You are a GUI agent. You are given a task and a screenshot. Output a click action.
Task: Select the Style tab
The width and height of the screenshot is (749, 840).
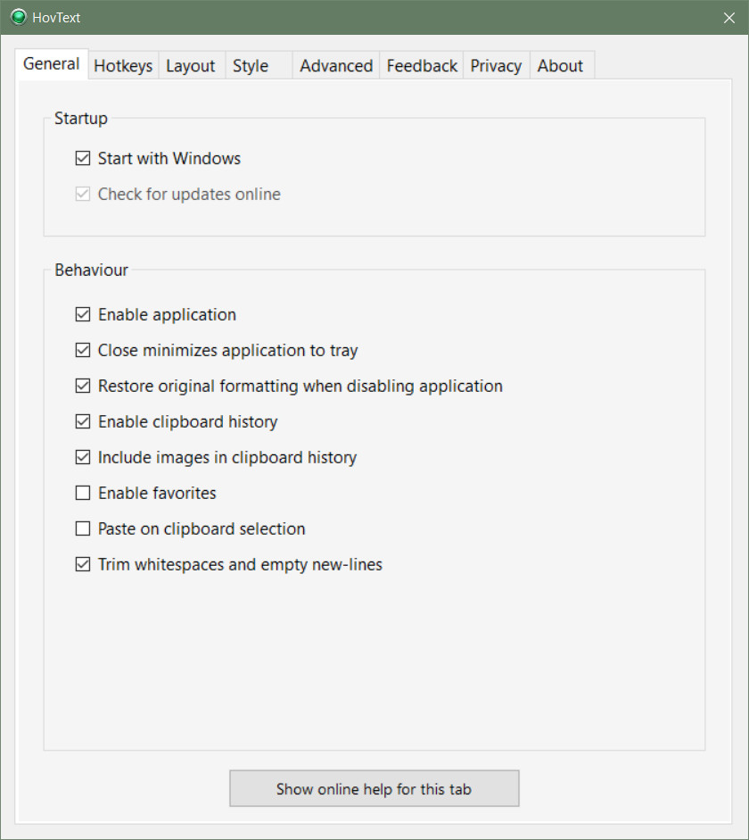(x=251, y=65)
